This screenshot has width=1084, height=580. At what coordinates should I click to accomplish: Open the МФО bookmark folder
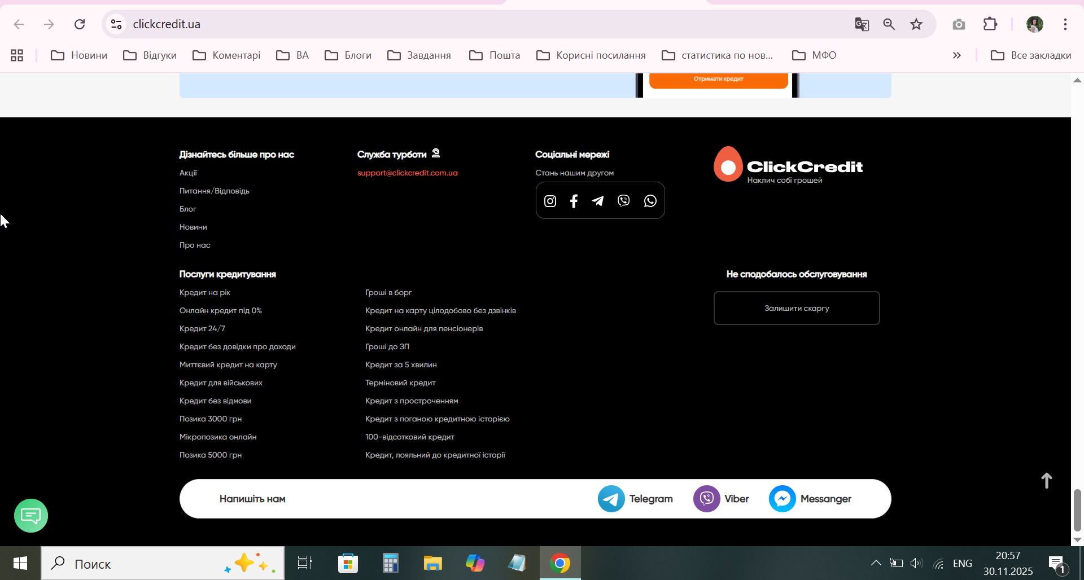pyautogui.click(x=814, y=55)
